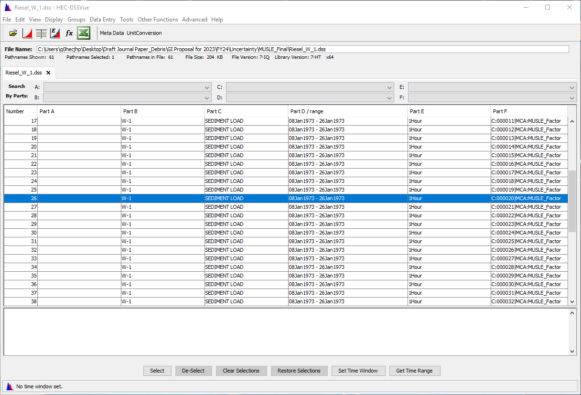Image resolution: width=581 pixels, height=395 pixels.
Task: Open the Math Functions fx icon
Action: pyautogui.click(x=69, y=33)
